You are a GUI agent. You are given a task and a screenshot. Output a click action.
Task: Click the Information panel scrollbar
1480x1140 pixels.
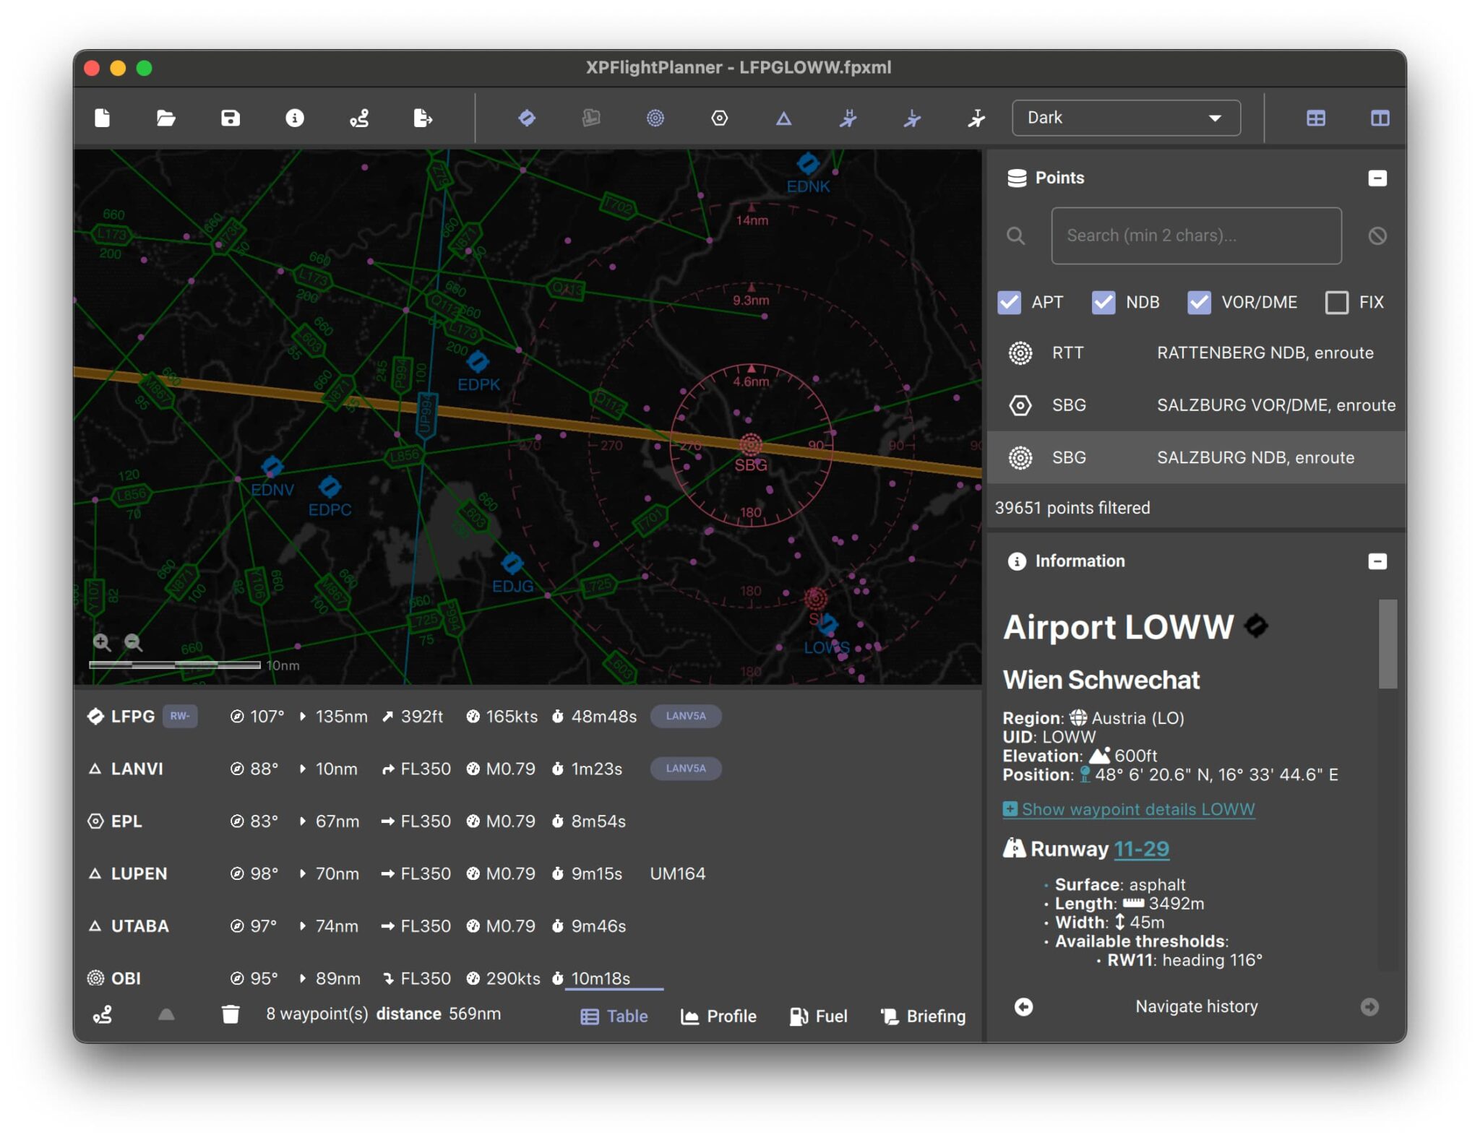tap(1387, 643)
